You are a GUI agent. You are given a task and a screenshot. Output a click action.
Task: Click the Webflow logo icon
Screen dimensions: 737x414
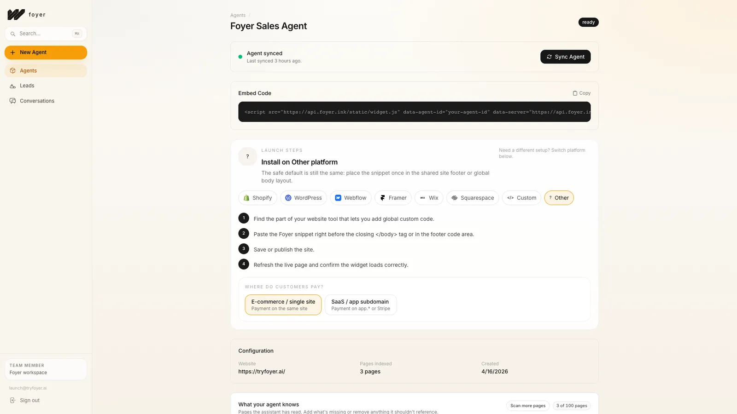point(338,198)
